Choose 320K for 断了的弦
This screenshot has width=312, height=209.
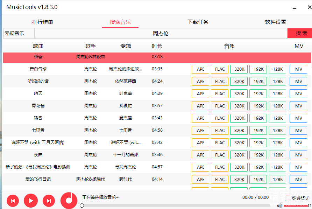point(239,167)
